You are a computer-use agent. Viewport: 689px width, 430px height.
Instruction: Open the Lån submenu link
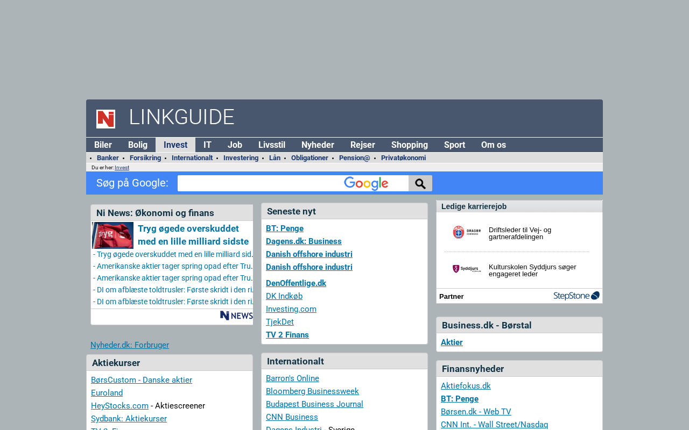tap(275, 158)
